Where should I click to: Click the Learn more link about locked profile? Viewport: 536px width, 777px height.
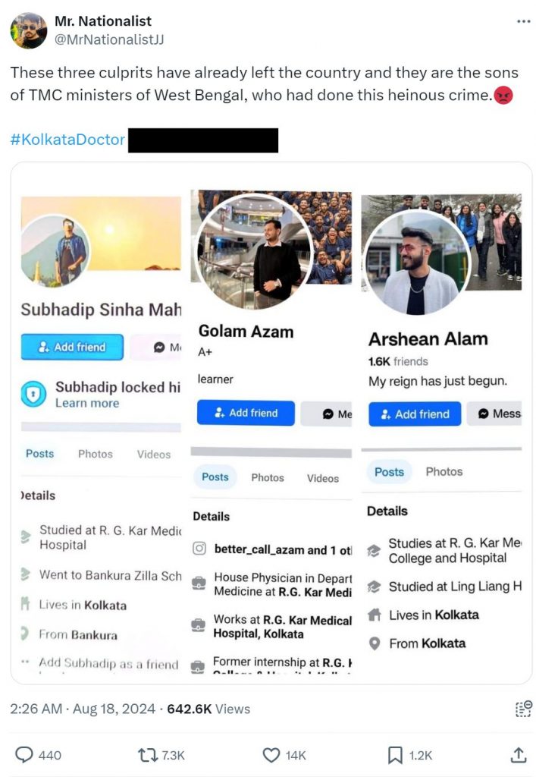[x=86, y=403]
